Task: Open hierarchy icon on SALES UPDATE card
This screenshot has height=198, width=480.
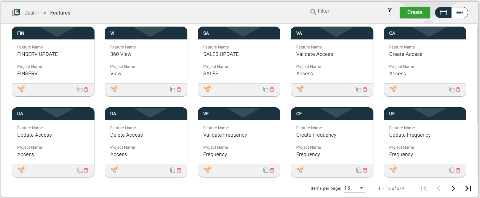Action: 206,89
